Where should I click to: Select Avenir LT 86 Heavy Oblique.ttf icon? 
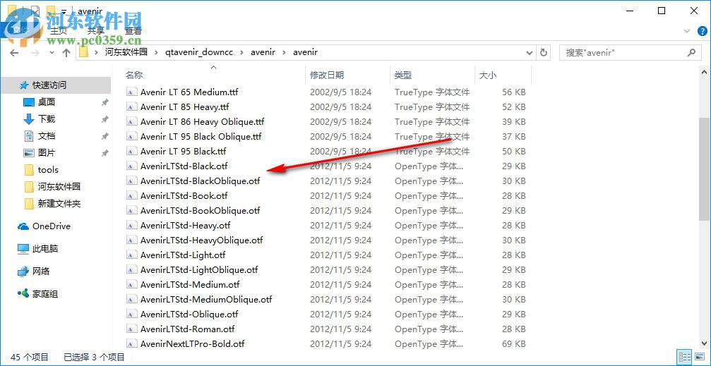pos(131,122)
